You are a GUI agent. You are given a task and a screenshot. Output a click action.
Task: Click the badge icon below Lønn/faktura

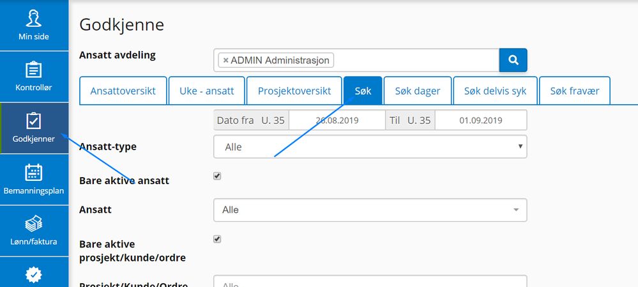34,274
